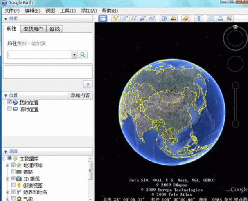
Task: Open the search box dropdown arrow
Action: click(74, 54)
